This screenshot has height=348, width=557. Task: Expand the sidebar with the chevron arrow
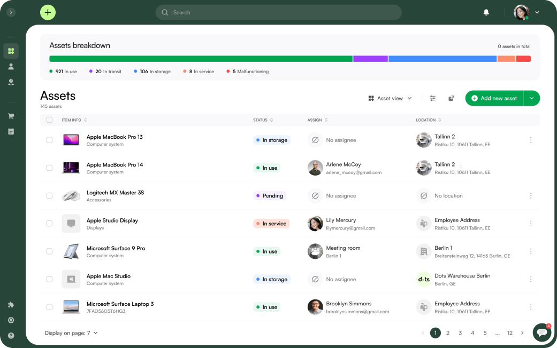click(x=11, y=12)
